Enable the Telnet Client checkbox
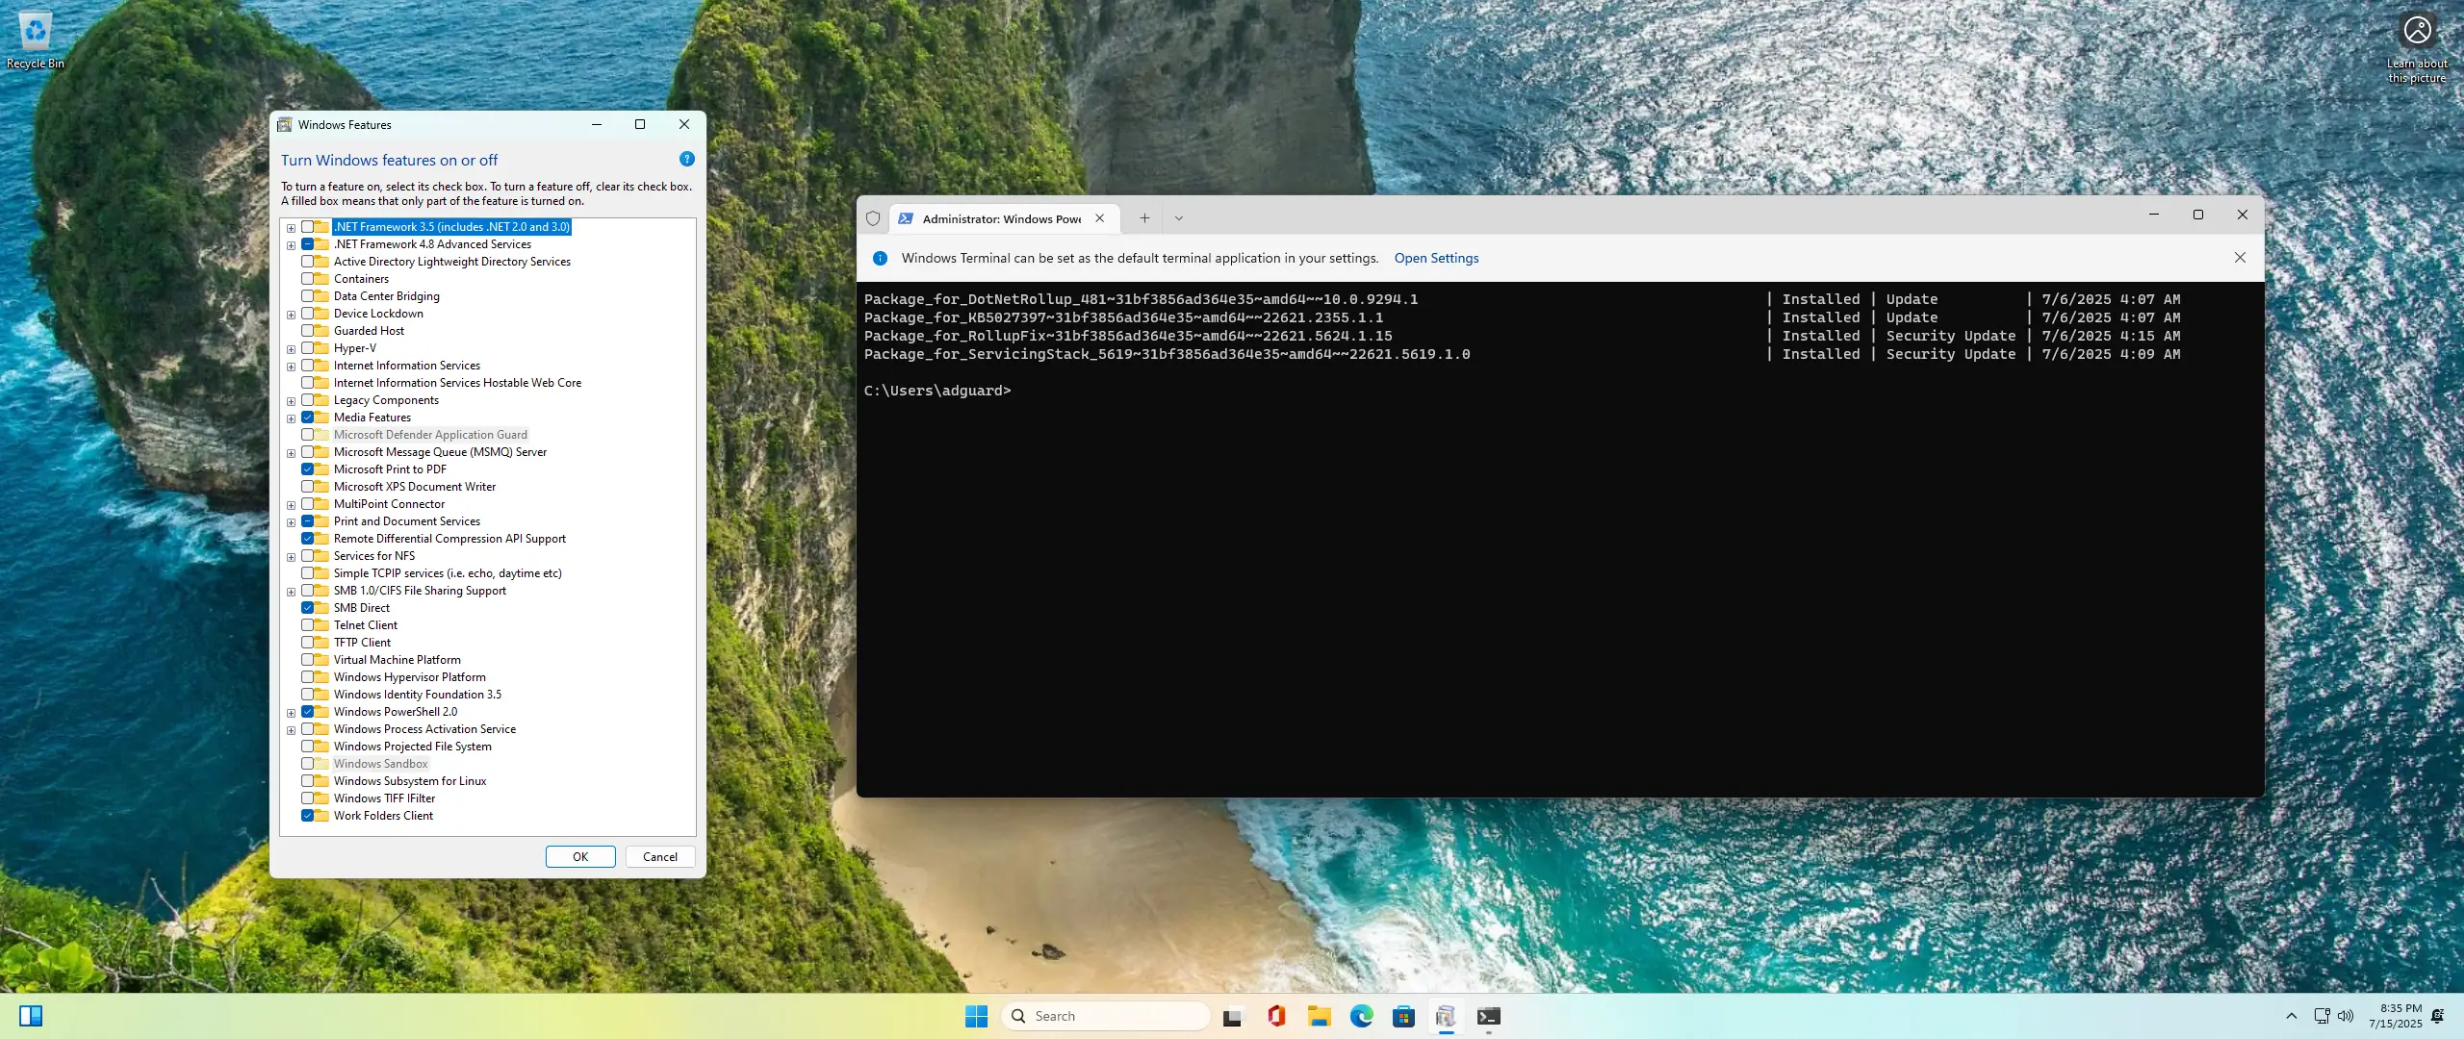The width and height of the screenshot is (2464, 1039). click(x=308, y=625)
